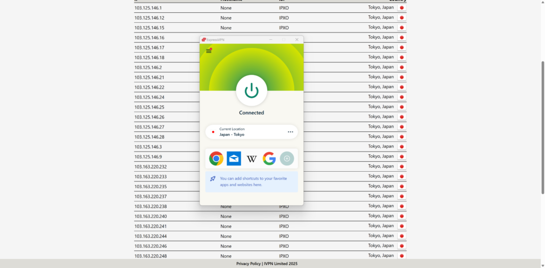
Task: Select IP address 103.163.220.240
Action: 151,216
